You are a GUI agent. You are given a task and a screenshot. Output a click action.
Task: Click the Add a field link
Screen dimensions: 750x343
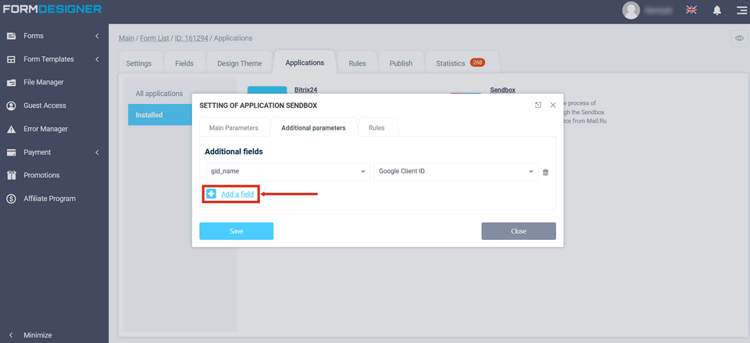click(x=237, y=195)
